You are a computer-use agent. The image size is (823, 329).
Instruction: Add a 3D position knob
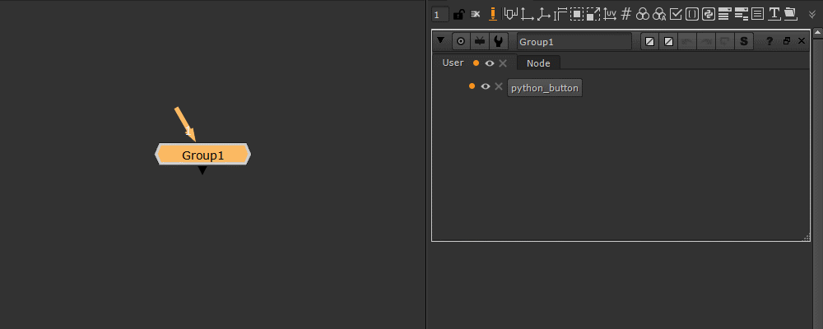[x=544, y=14]
